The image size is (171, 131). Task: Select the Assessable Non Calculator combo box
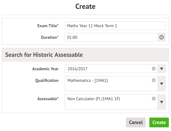click(111, 102)
